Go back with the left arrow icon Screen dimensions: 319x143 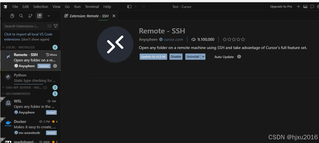coord(136,7)
